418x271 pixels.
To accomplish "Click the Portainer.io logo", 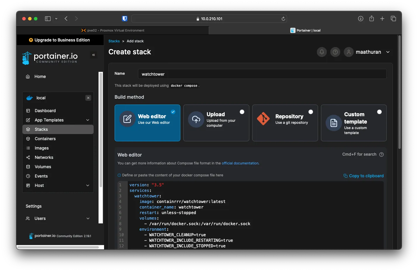I will click(x=50, y=58).
